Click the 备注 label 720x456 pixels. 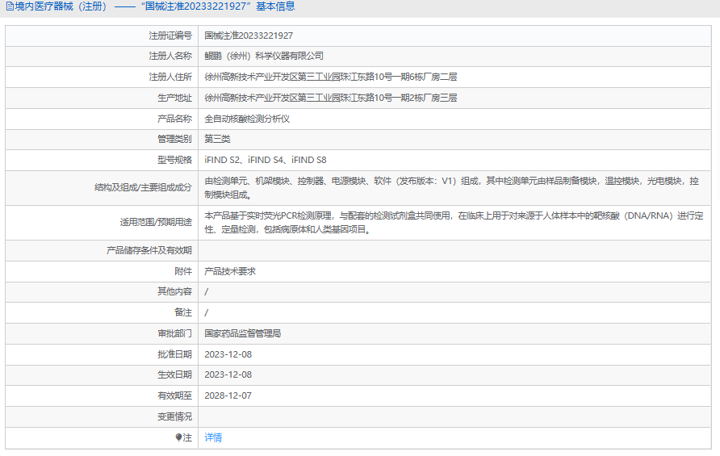tap(183, 312)
